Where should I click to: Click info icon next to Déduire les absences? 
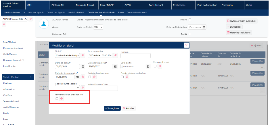(x=94, y=77)
